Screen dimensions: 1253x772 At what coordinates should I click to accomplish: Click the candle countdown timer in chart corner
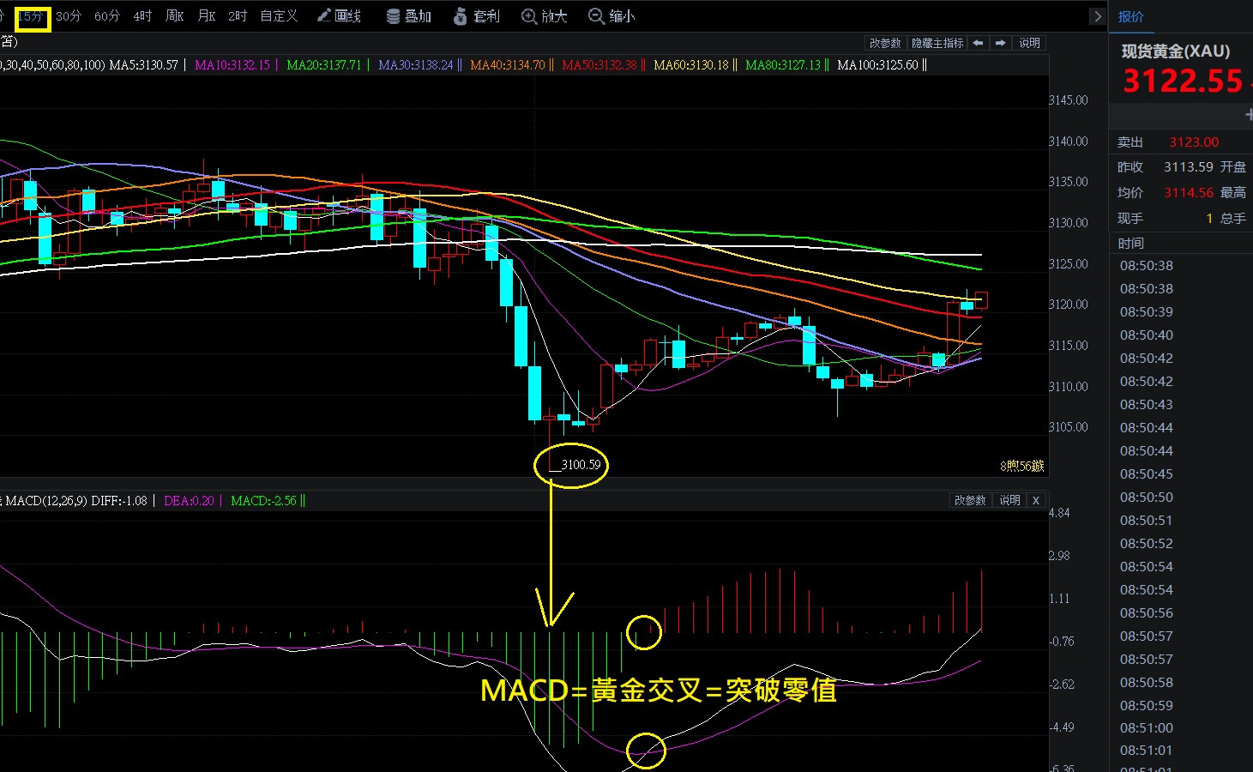pyautogui.click(x=1022, y=466)
